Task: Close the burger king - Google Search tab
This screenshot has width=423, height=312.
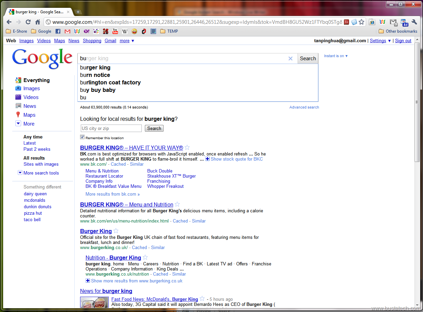Action: click(x=69, y=12)
